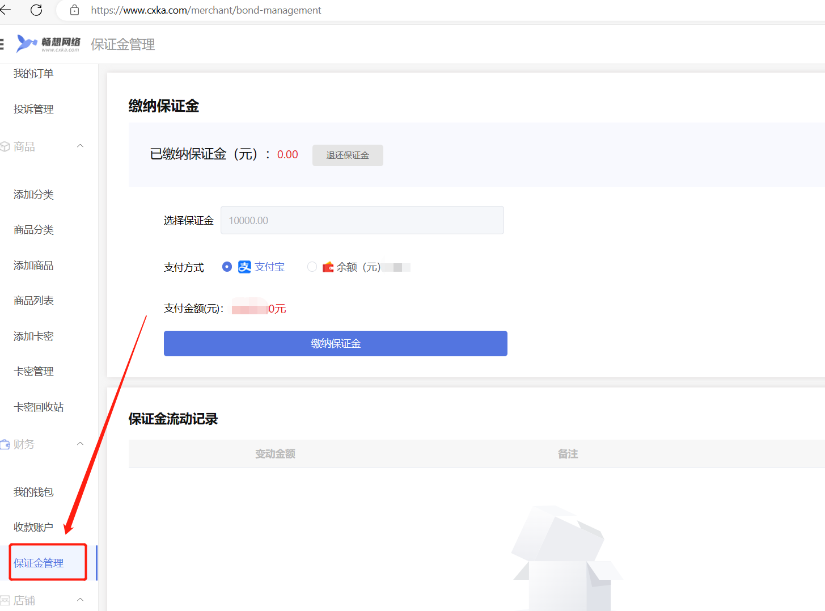This screenshot has width=825, height=611.
Task: Collapse the 财务 section chevron
Action: tap(81, 444)
